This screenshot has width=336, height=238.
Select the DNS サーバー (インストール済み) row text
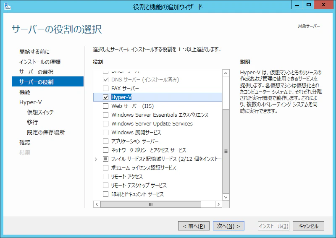coord(145,80)
